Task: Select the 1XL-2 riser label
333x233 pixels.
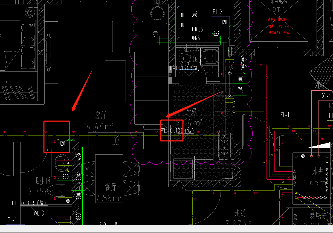Action: pyautogui.click(x=318, y=86)
